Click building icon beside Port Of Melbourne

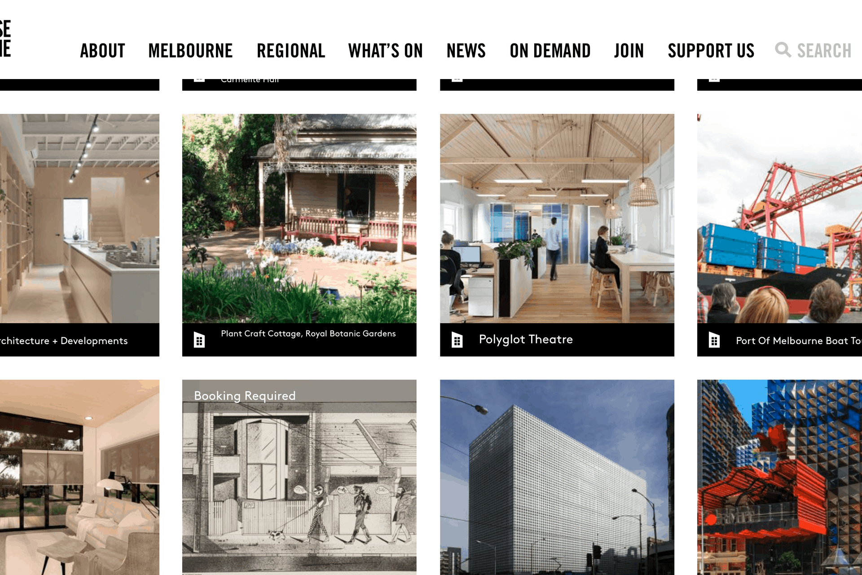pyautogui.click(x=714, y=340)
